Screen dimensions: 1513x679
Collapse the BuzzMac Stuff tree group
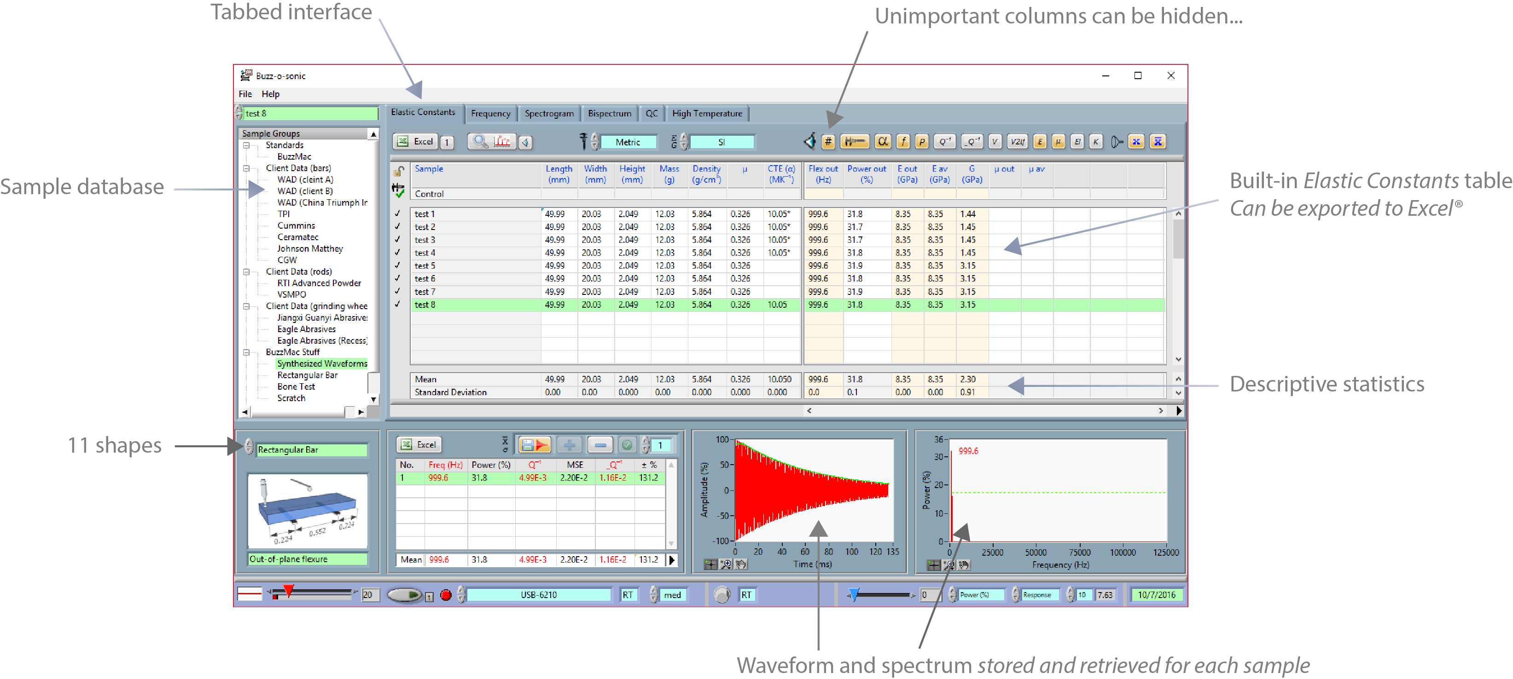[x=247, y=353]
